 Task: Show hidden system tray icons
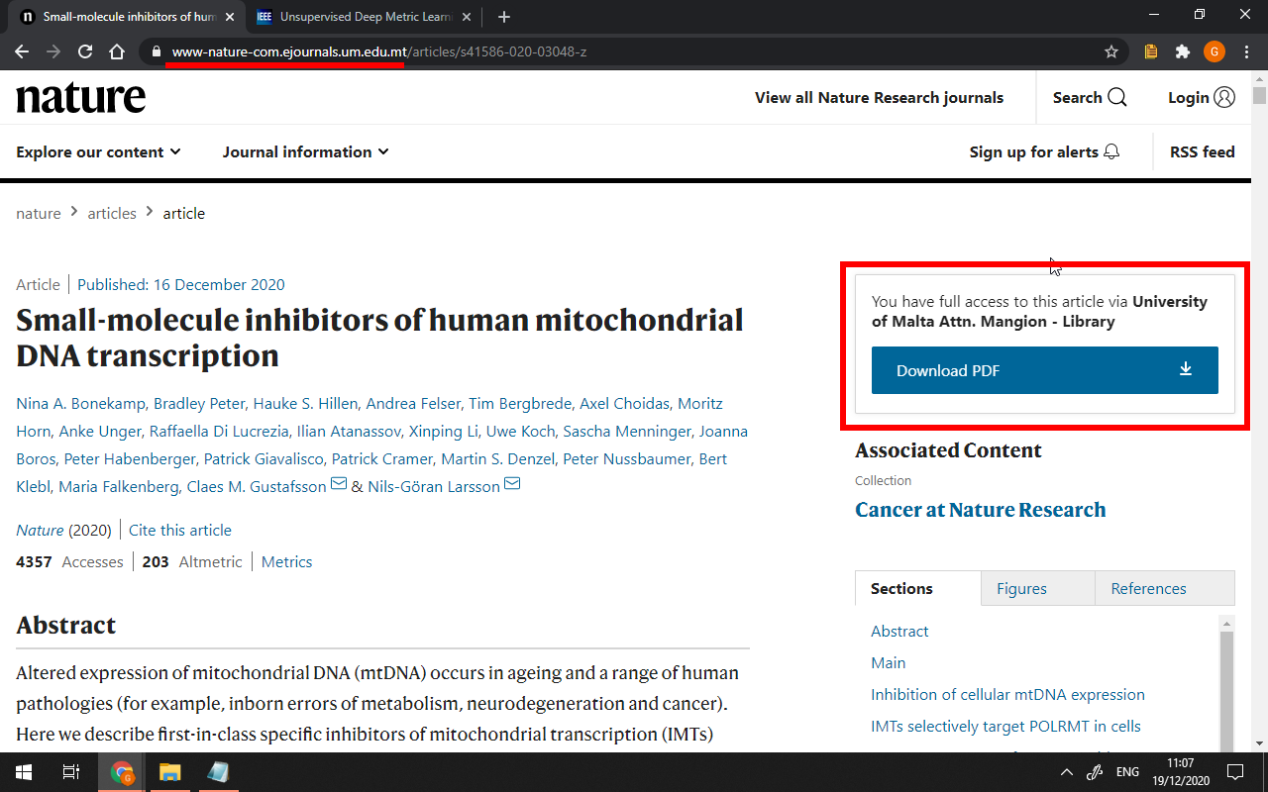coord(1066,772)
